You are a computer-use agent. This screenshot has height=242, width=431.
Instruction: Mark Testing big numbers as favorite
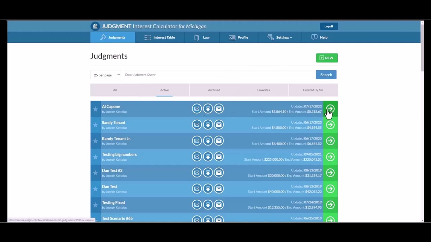tap(95, 157)
